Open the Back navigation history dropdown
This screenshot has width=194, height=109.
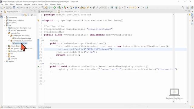pos(138,8)
